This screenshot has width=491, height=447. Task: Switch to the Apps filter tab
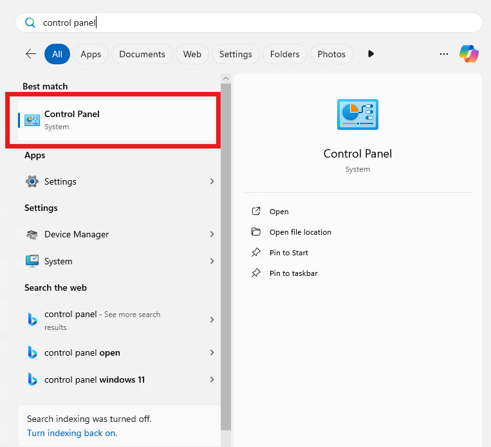[x=91, y=54]
